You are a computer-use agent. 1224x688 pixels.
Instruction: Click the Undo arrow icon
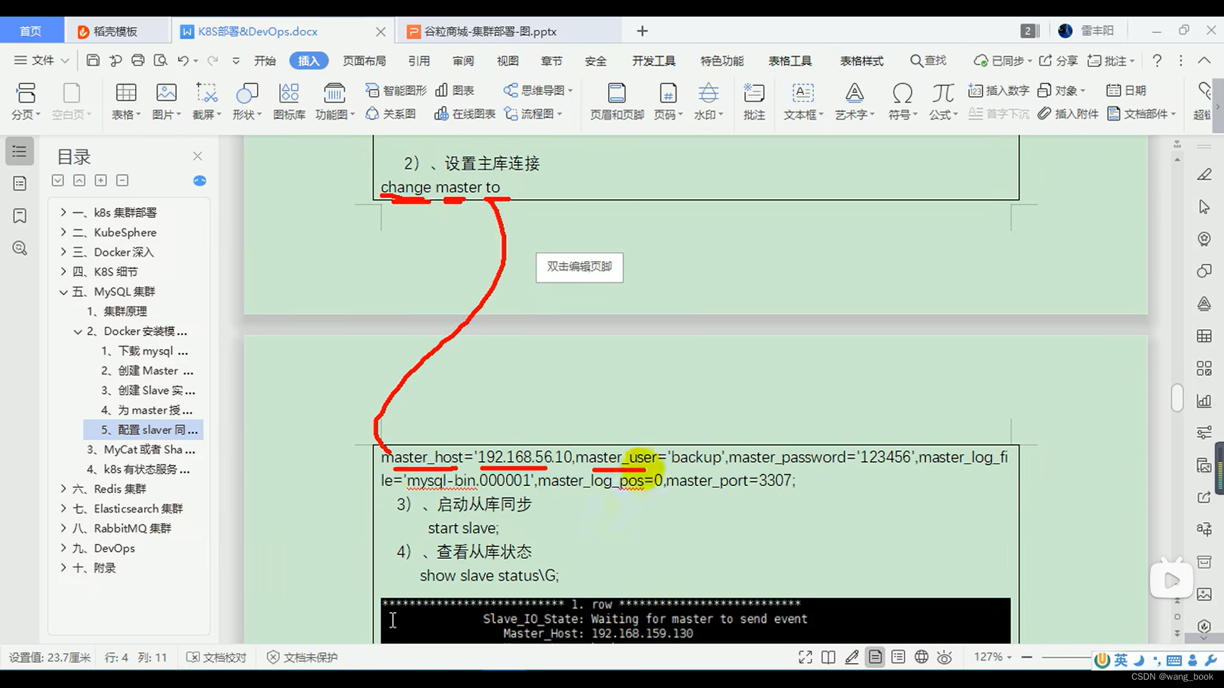[183, 61]
